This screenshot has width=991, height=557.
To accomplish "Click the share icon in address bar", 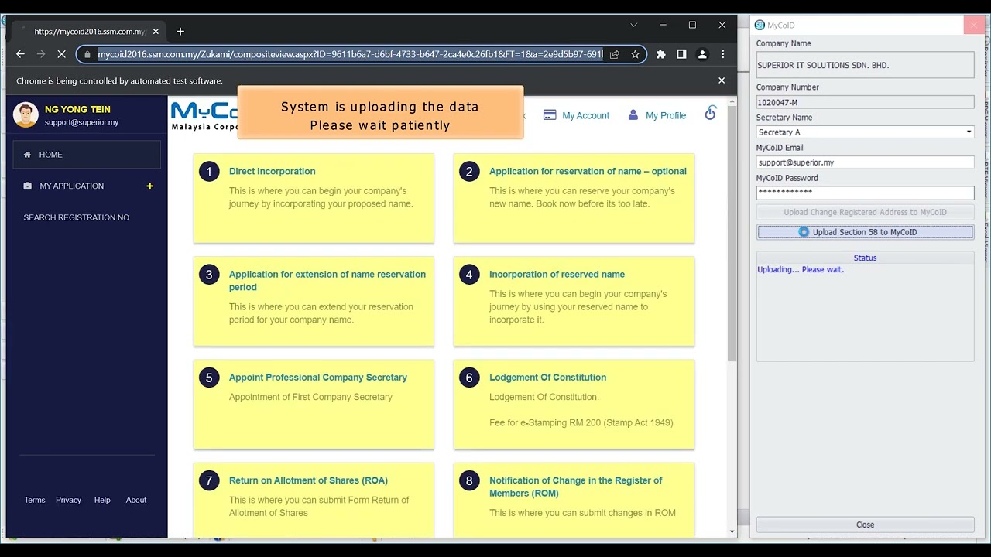I will point(615,54).
